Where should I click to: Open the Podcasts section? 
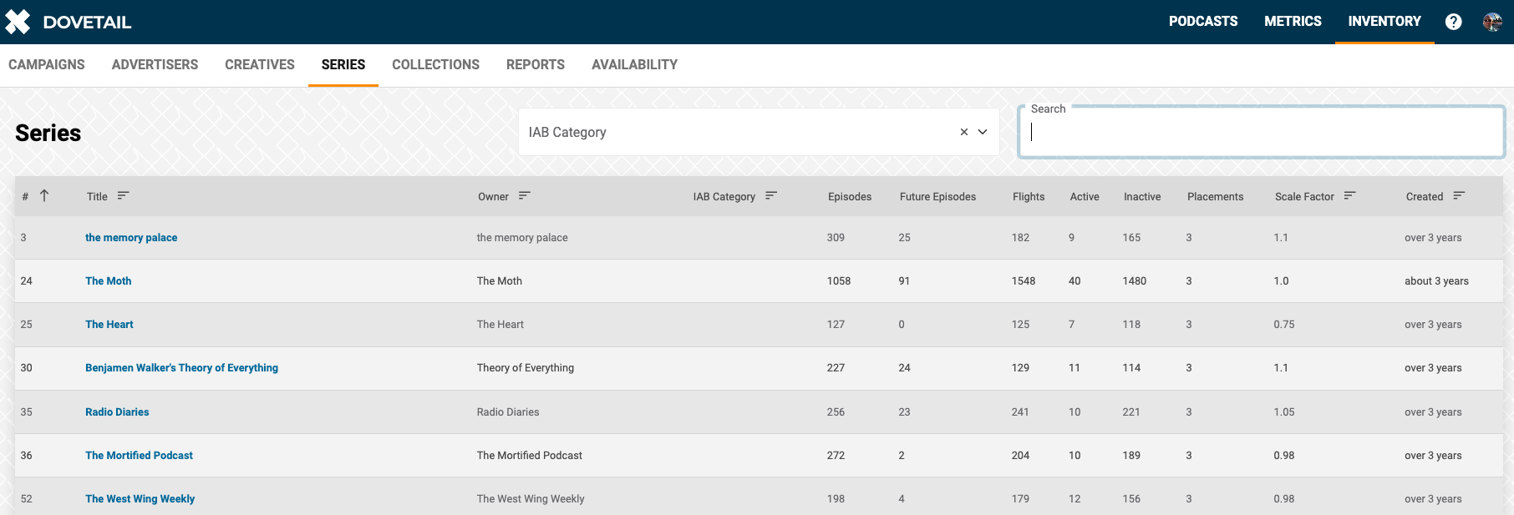point(1203,22)
